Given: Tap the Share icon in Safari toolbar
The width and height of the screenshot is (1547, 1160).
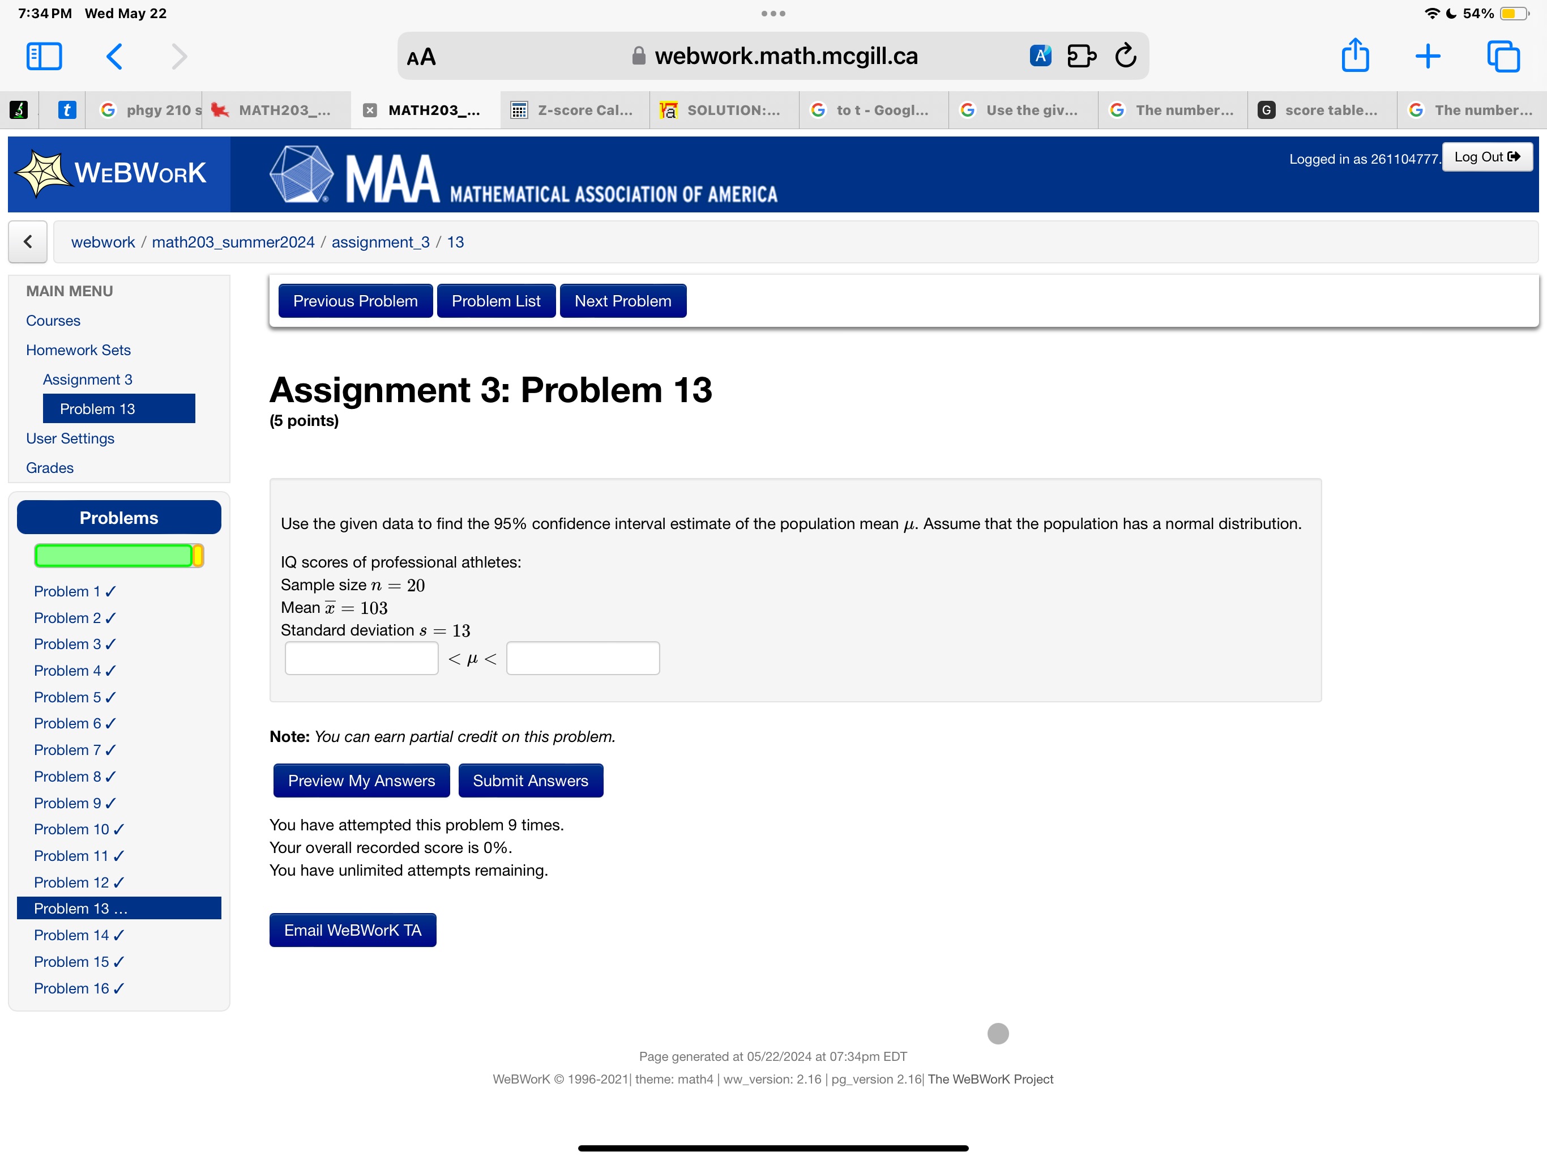Looking at the screenshot, I should [x=1354, y=56].
